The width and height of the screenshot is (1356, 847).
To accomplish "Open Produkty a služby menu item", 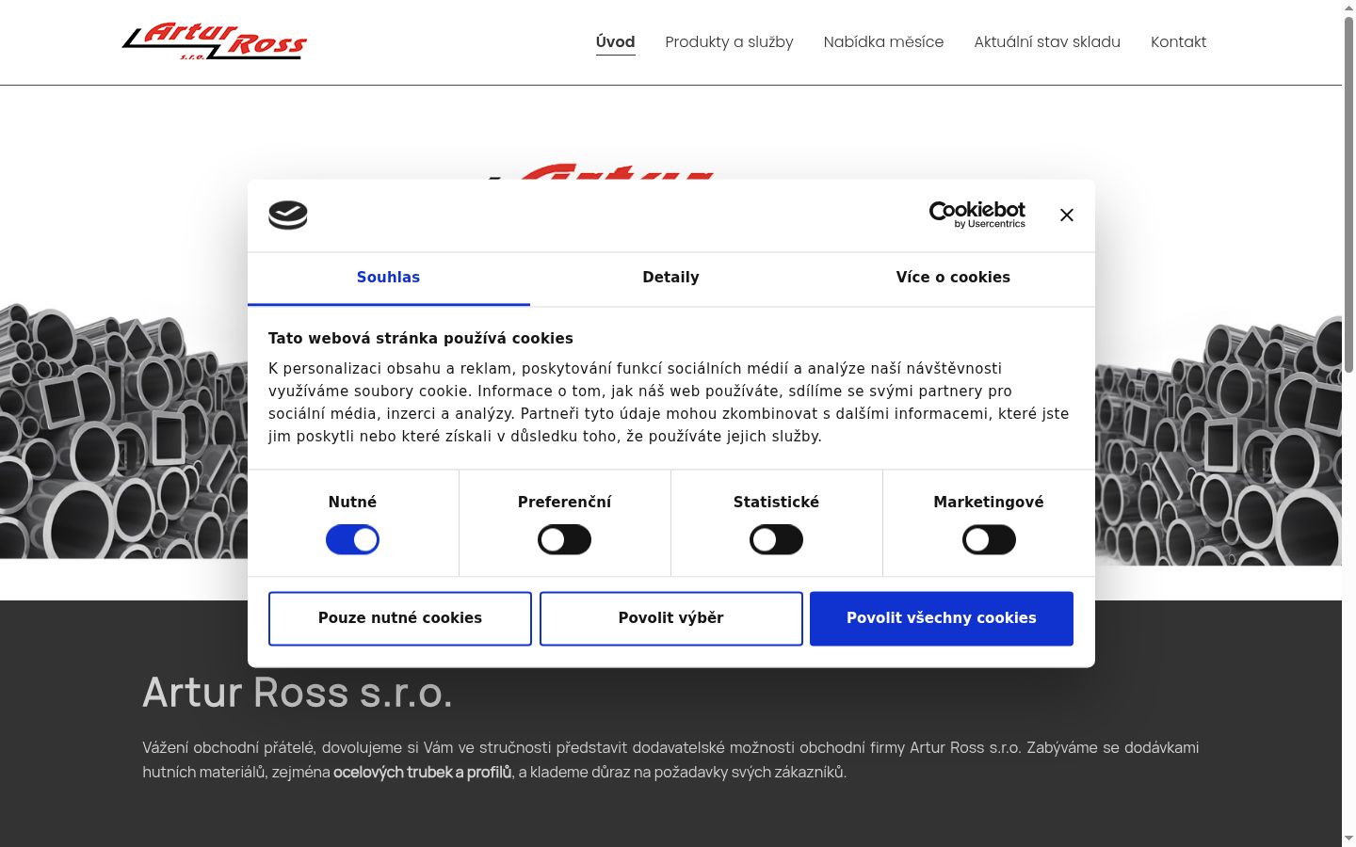I will click(x=730, y=42).
